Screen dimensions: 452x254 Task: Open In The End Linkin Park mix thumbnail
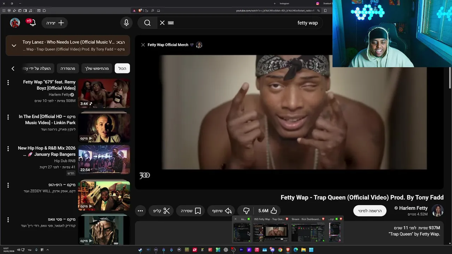click(104, 127)
